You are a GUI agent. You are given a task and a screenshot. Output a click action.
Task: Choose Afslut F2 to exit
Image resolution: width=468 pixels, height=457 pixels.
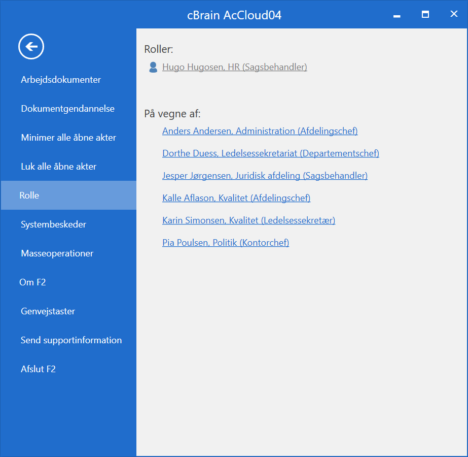click(38, 369)
